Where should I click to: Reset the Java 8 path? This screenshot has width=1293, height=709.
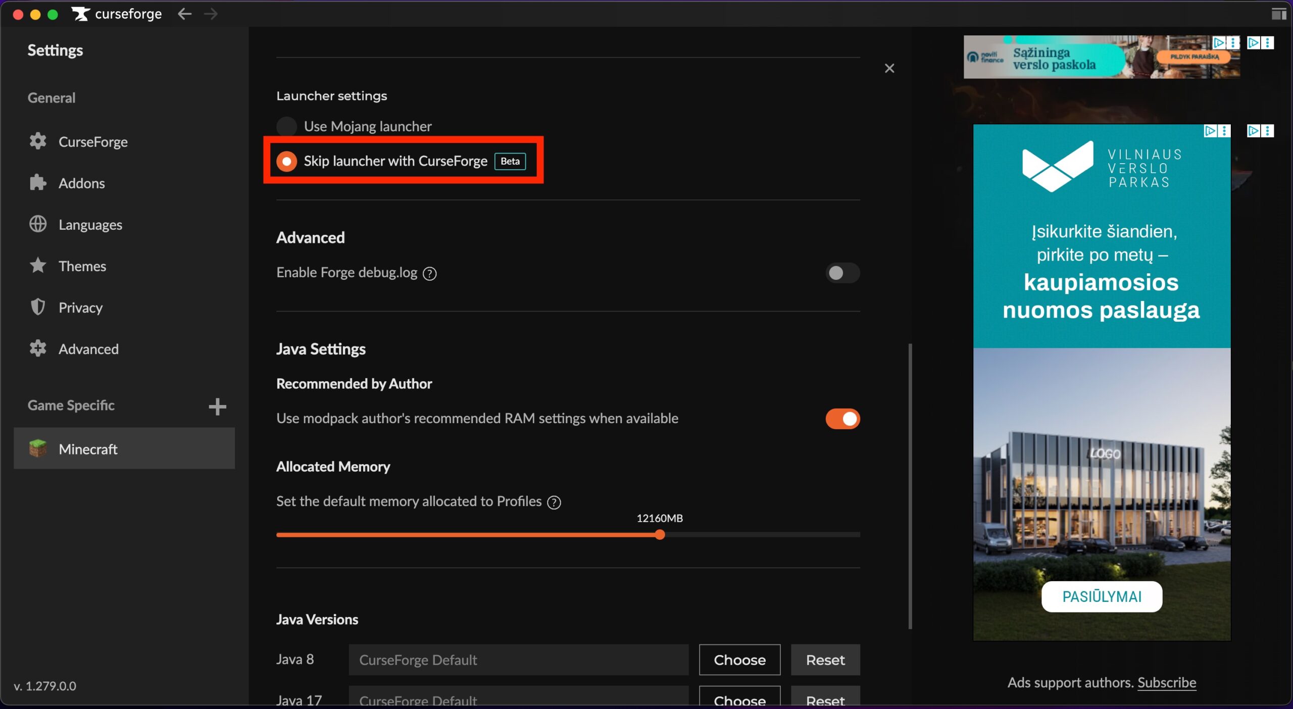(x=825, y=660)
